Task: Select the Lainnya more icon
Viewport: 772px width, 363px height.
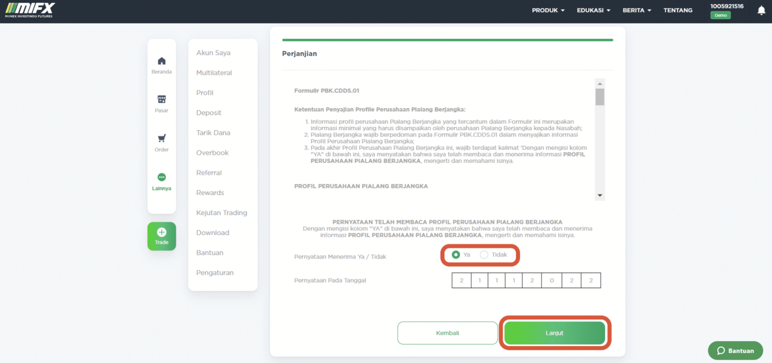Action: (162, 177)
